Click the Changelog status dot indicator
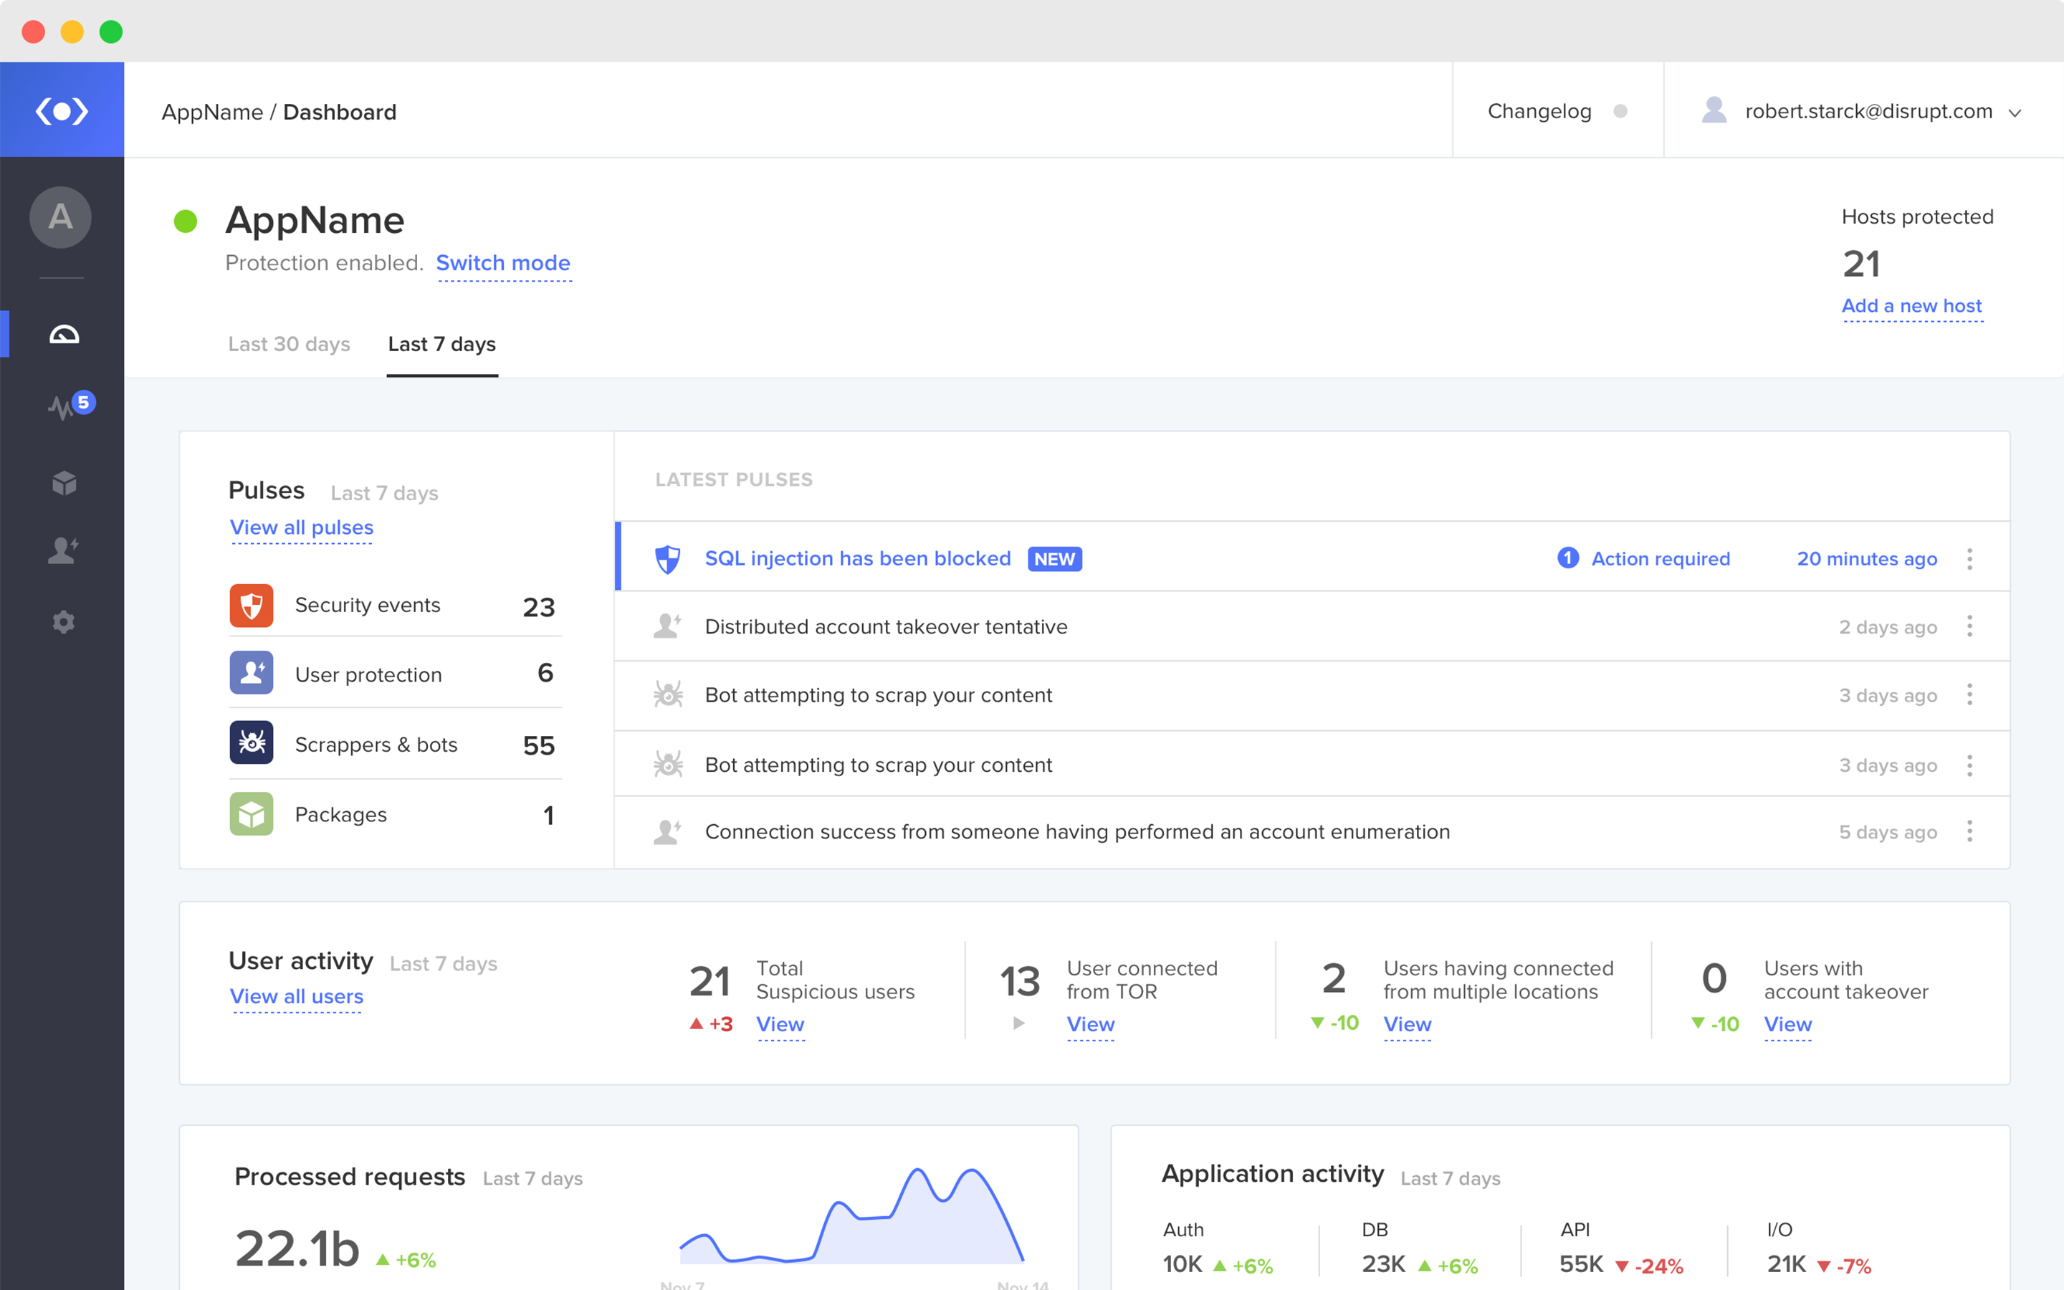 1620,112
